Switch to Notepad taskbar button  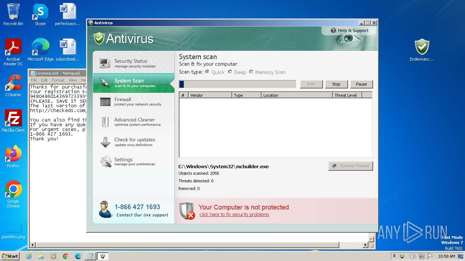[x=90, y=256]
